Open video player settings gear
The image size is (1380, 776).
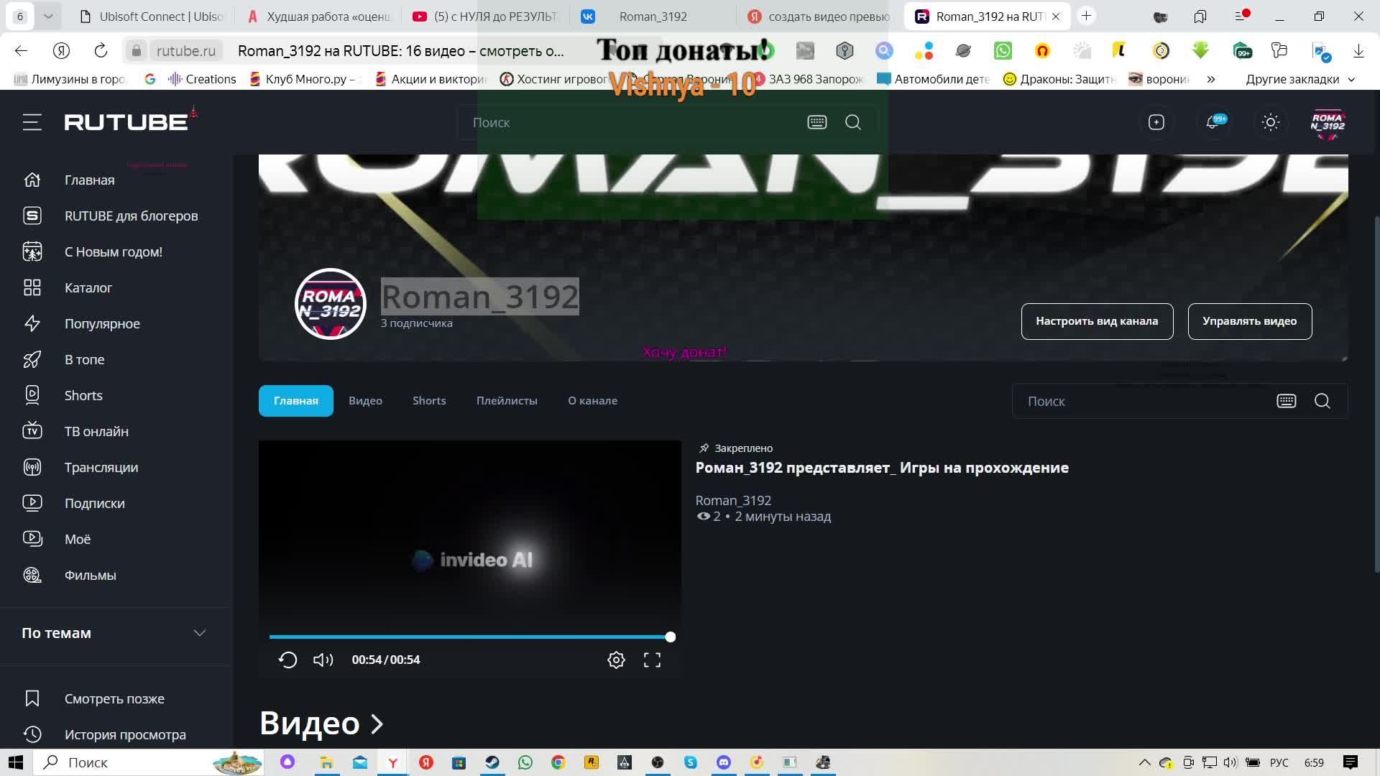(616, 660)
